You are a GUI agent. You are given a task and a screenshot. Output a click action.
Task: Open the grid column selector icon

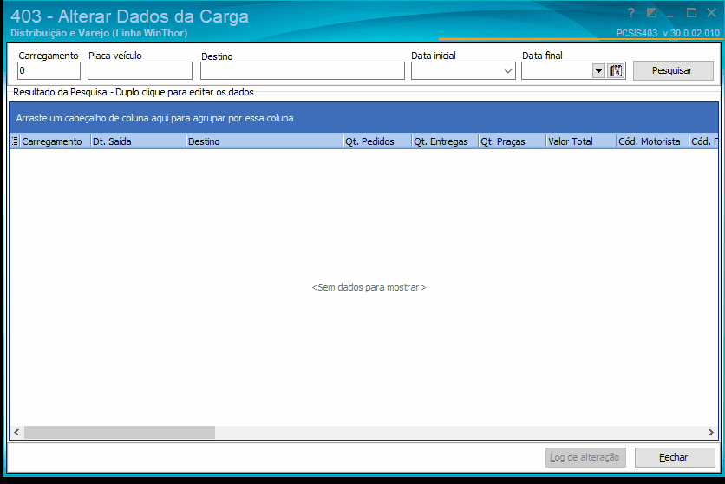[x=15, y=141]
